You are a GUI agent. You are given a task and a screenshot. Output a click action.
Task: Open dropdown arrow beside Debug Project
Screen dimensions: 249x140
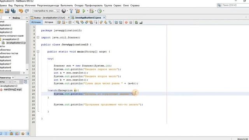pos(95,11)
